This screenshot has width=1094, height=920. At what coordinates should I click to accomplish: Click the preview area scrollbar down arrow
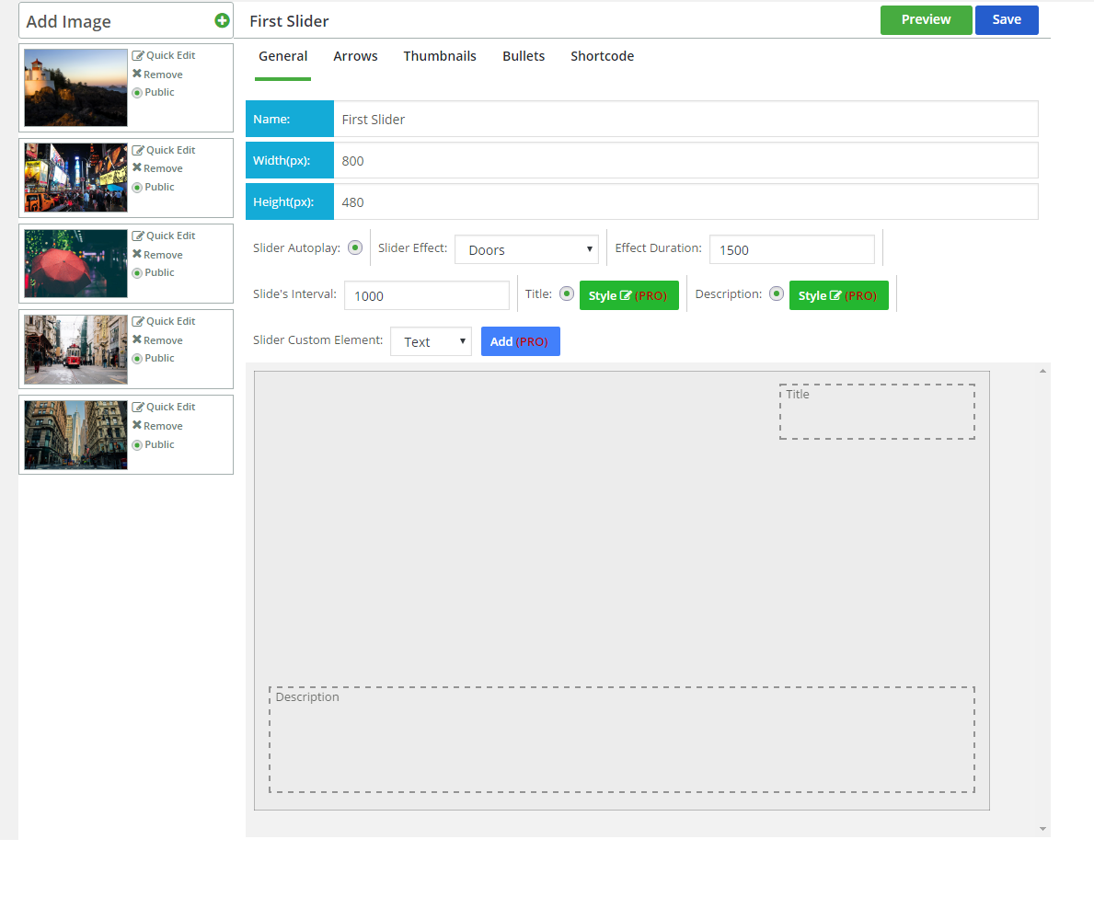pos(1043,829)
